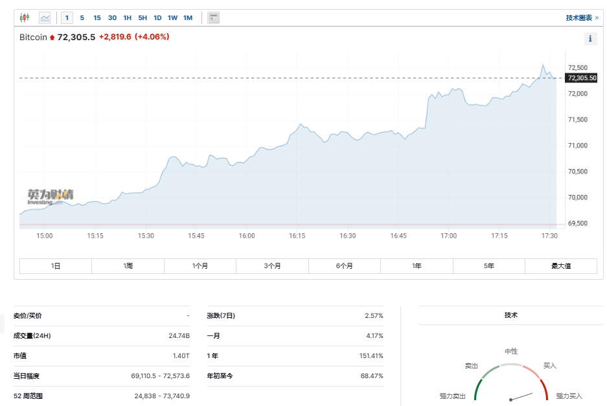This screenshot has width=607, height=406.
Task: Switch to the 1D interval
Action: point(157,17)
